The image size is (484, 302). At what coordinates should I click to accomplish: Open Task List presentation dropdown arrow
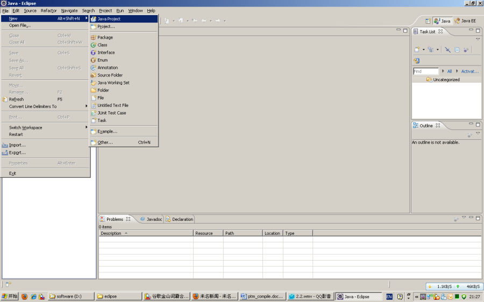tap(437, 49)
